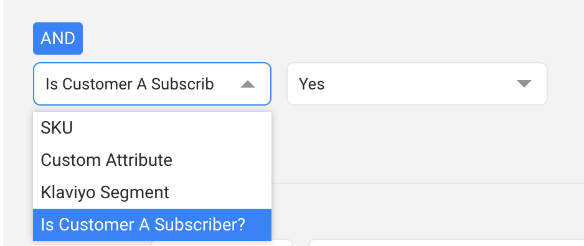
Task: Open the Yes value dropdown
Action: click(x=417, y=84)
